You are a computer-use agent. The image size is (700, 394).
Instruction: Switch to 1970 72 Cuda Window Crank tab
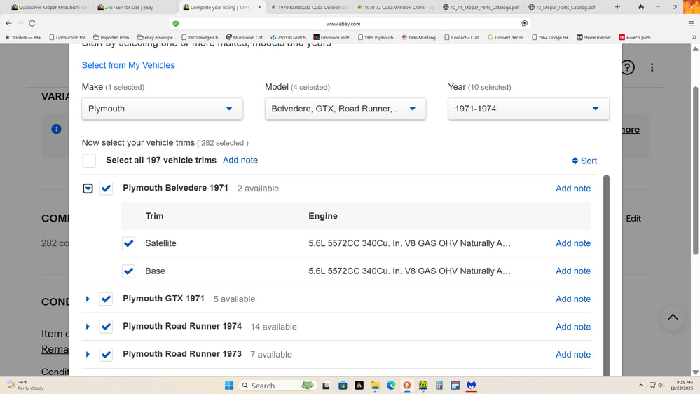[x=395, y=7]
